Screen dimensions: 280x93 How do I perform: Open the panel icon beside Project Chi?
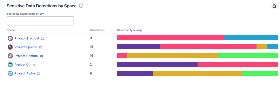tap(35, 65)
